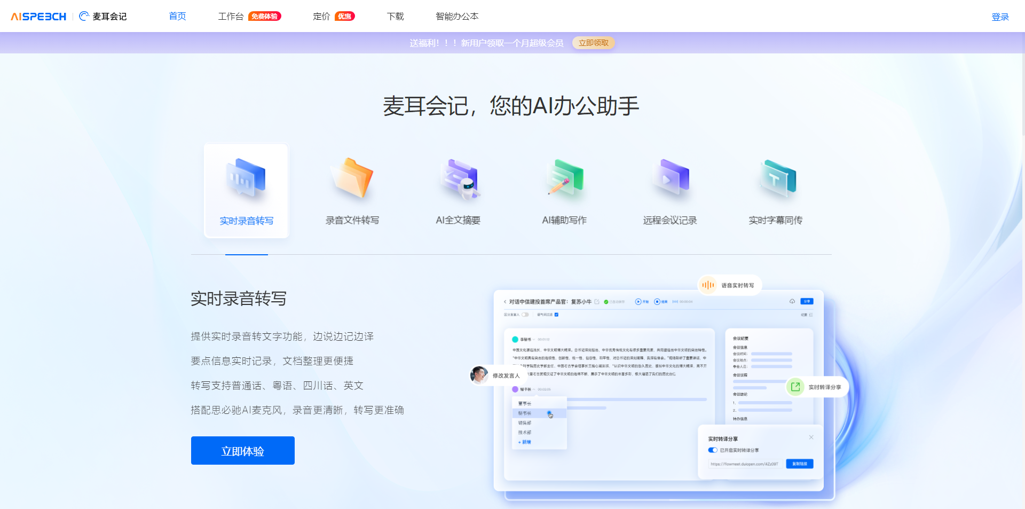Click the AISPEECH logo
This screenshot has height=509, width=1025.
pos(38,17)
